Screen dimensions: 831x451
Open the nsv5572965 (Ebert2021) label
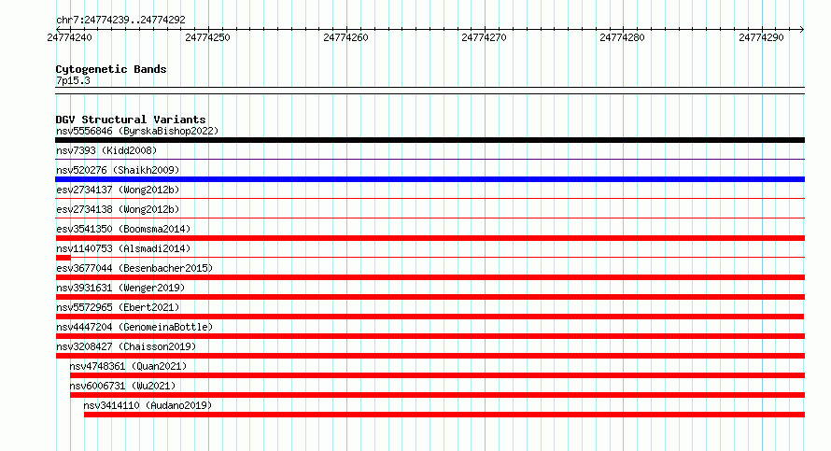coord(118,307)
